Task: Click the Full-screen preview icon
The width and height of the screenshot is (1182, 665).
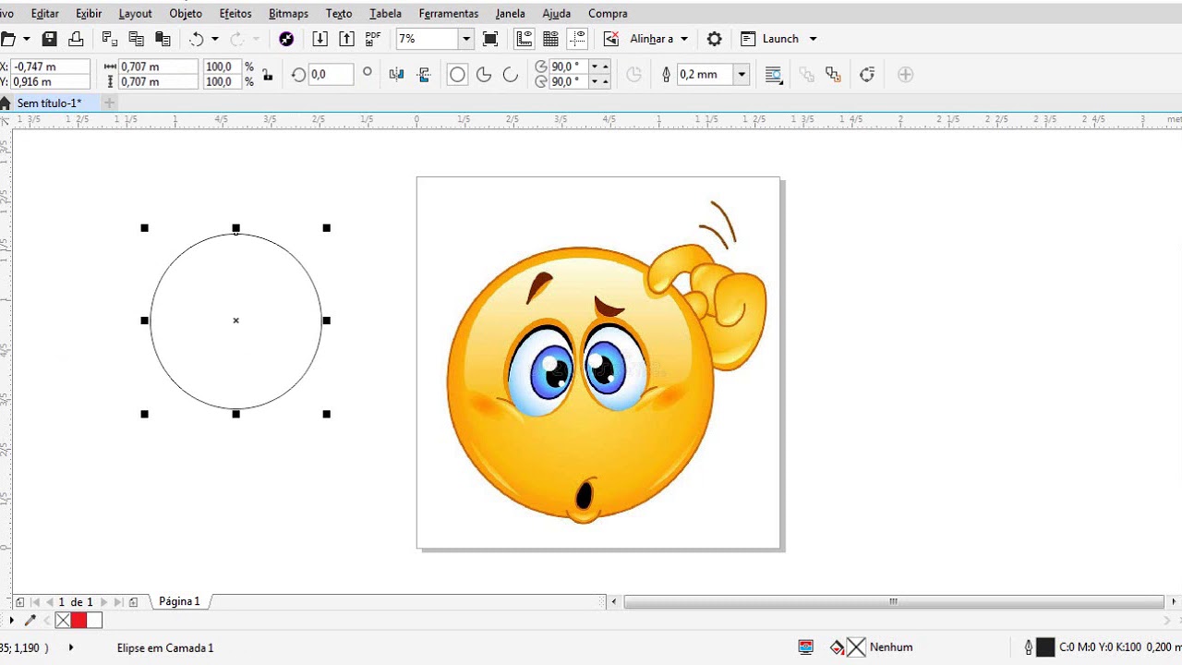Action: [x=490, y=39]
